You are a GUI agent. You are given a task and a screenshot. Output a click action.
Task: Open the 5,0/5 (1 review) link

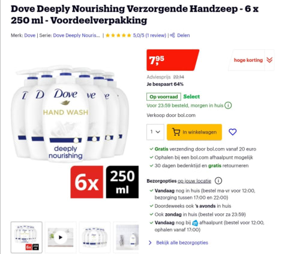click(x=149, y=35)
